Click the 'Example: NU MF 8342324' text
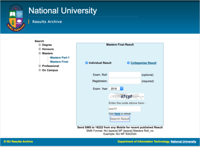Viewport: 200px width, 147px height. [x=120, y=134]
